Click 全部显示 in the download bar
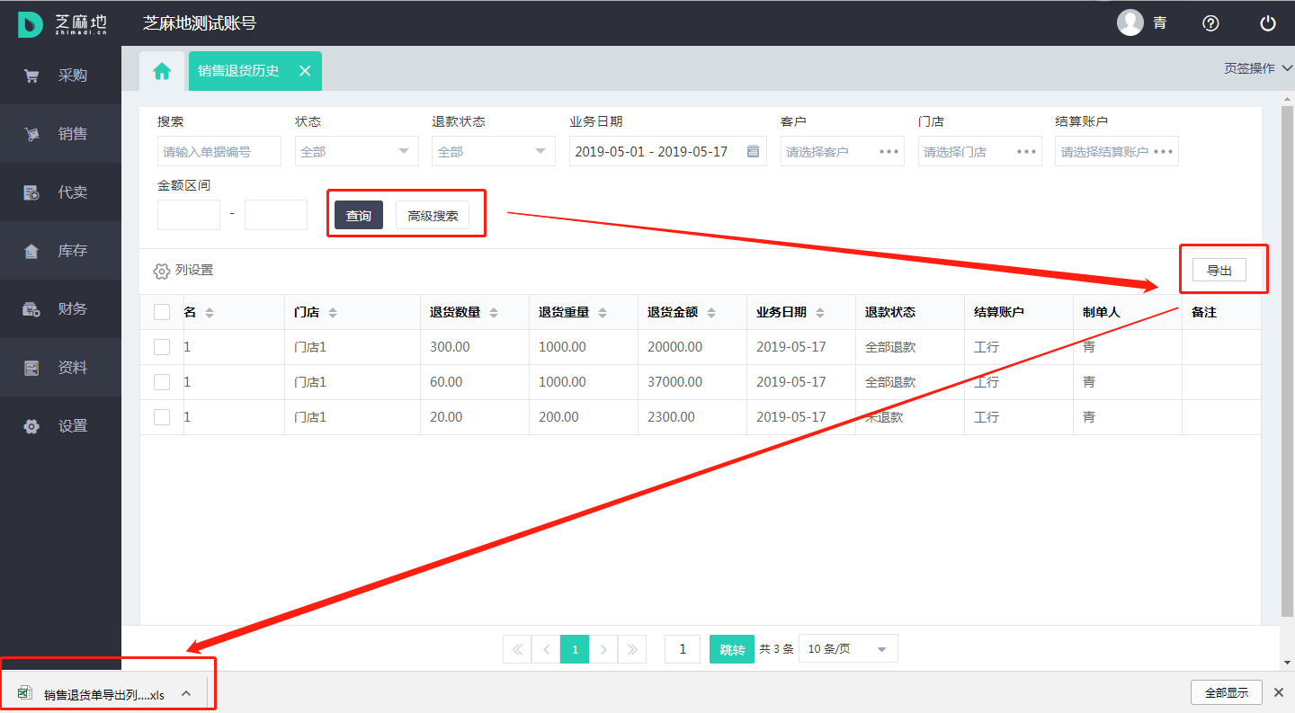1295x713 pixels. [1227, 692]
